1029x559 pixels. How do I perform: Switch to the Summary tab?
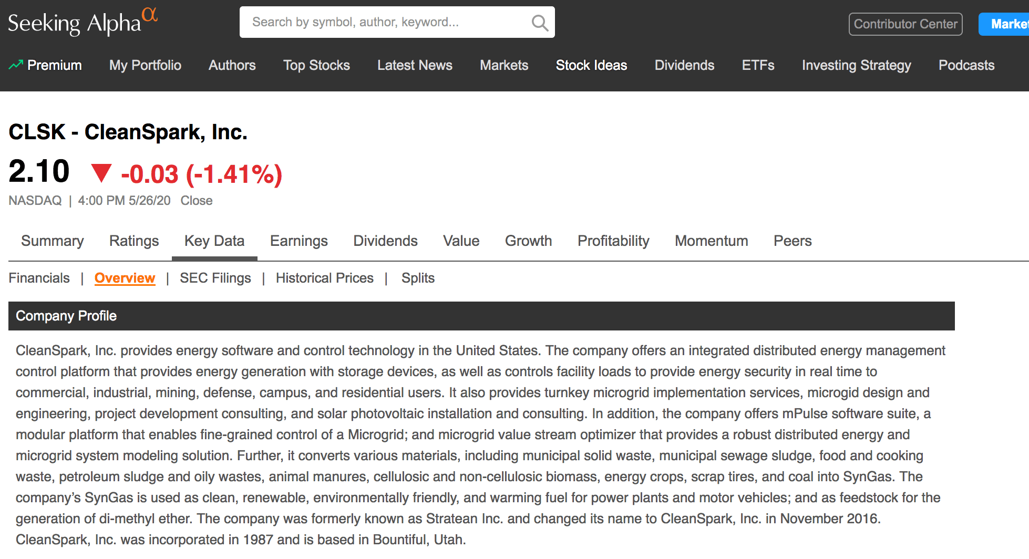click(x=53, y=241)
